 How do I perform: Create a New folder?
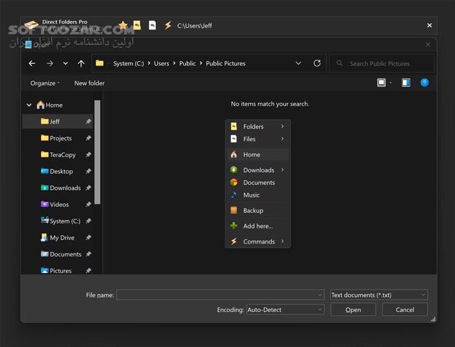pos(90,83)
